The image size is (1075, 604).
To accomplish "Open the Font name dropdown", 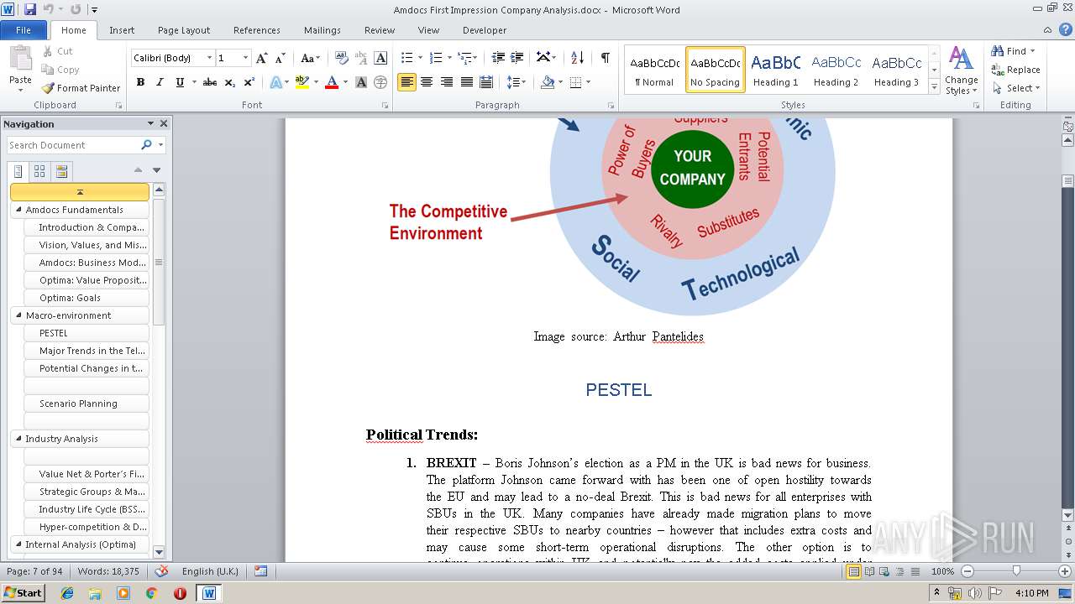I will [209, 58].
